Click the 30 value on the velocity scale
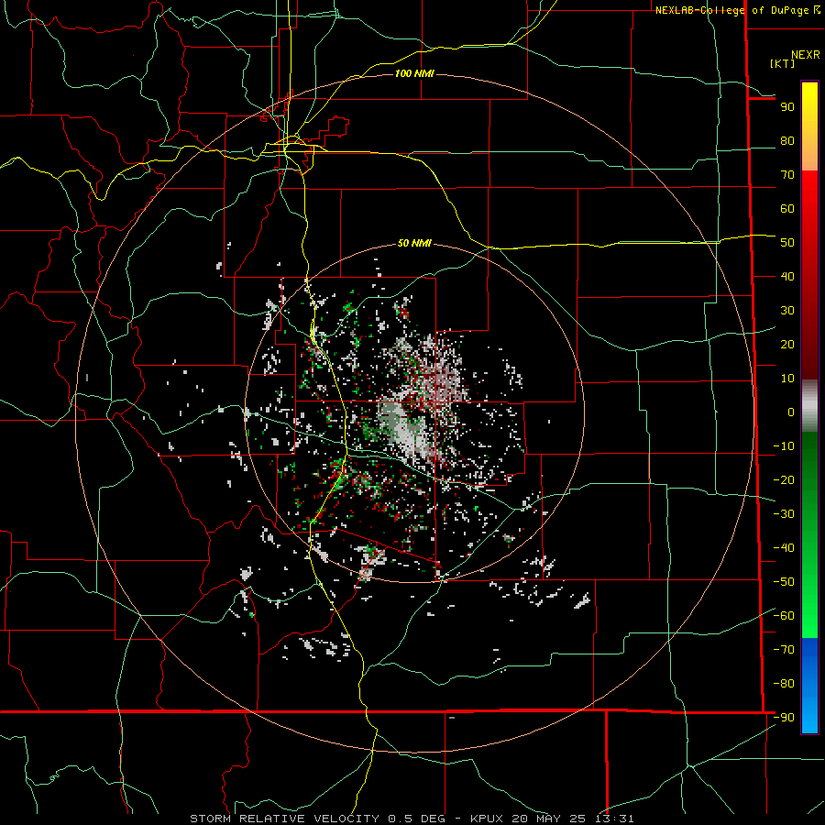This screenshot has width=825, height=825. tap(787, 311)
